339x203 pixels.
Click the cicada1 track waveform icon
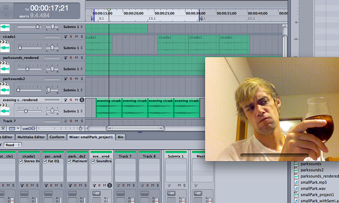5,48
